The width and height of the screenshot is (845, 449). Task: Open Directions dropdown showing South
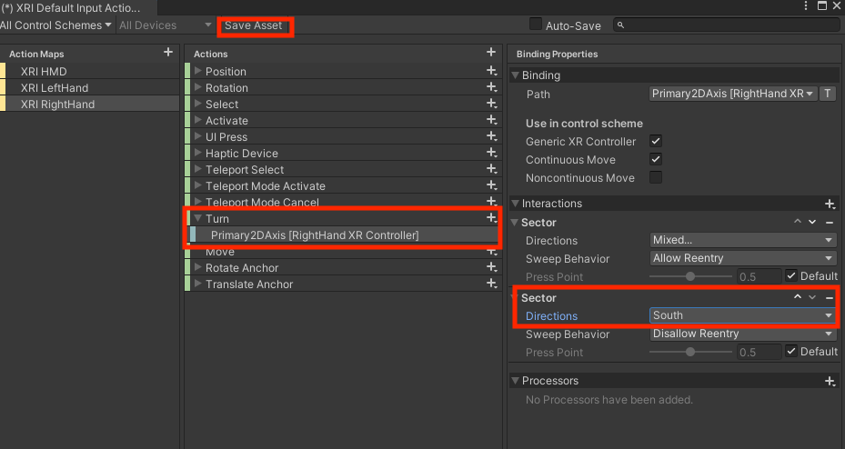(742, 315)
